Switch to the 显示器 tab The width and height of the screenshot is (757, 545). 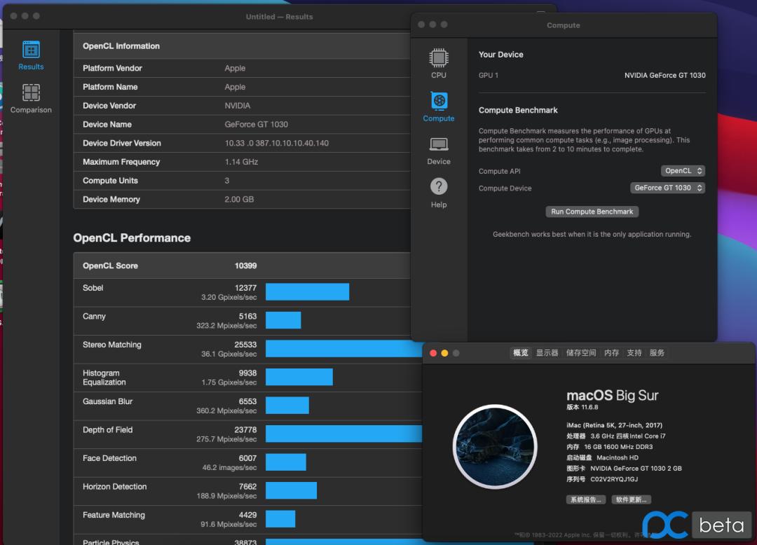[x=547, y=353]
